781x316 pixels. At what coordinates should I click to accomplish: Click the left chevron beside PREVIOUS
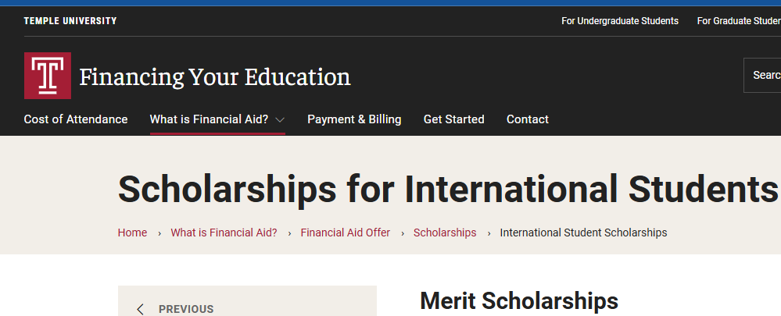tap(140, 309)
